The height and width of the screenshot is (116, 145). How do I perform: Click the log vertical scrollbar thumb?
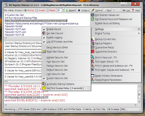(x=139, y=95)
